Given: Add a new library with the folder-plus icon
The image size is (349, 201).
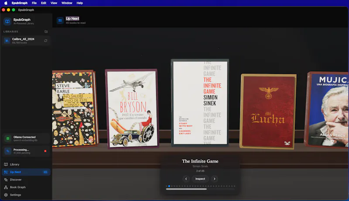Looking at the screenshot, I should tap(46, 31).
